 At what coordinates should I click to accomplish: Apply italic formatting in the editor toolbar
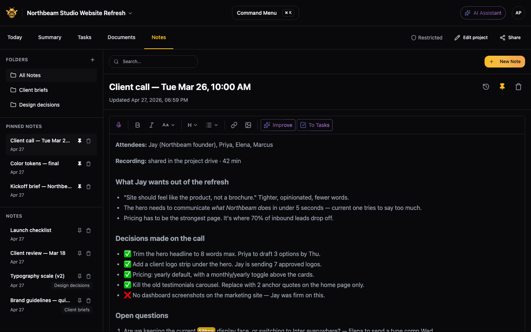pyautogui.click(x=151, y=125)
